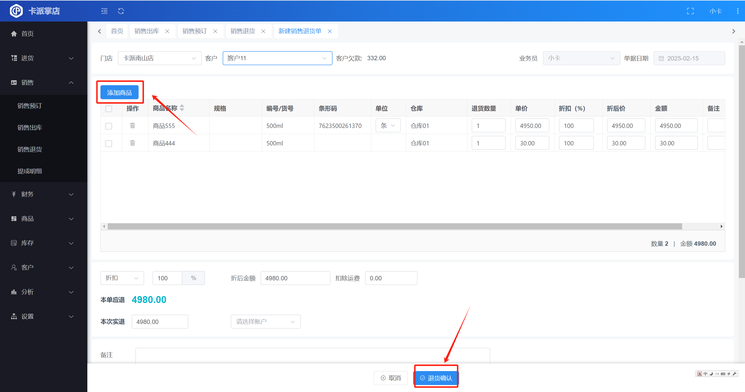Image resolution: width=745 pixels, height=392 pixels.
Task: Sort by 商品名称 column arrows
Action: 182,108
